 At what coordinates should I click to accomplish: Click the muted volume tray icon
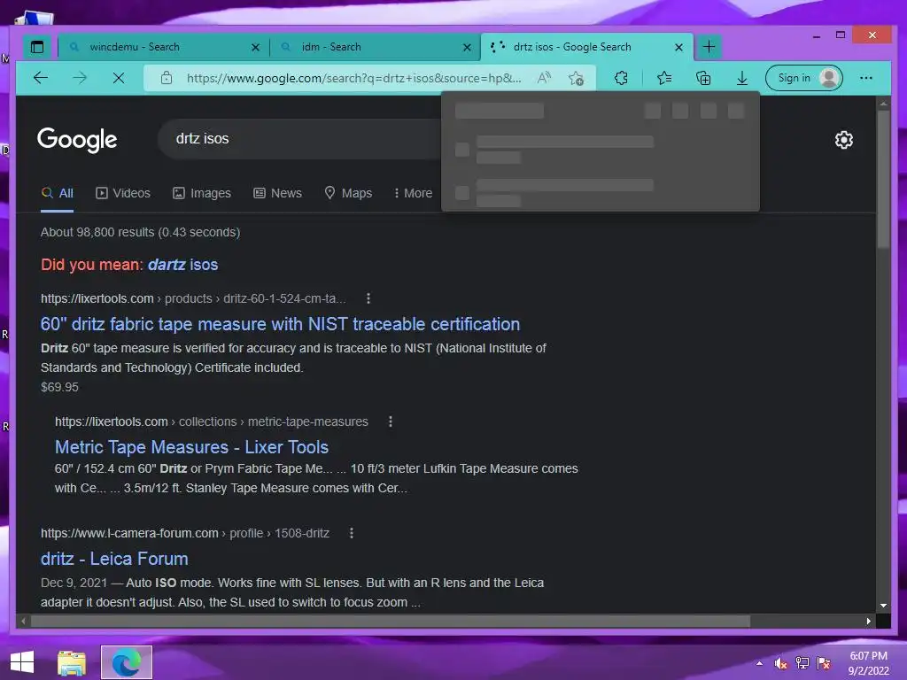pyautogui.click(x=781, y=663)
